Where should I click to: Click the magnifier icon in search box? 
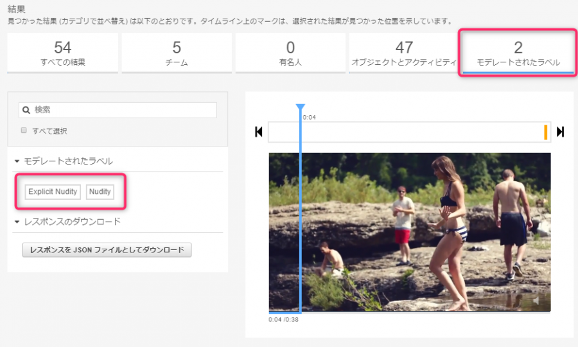pos(26,110)
